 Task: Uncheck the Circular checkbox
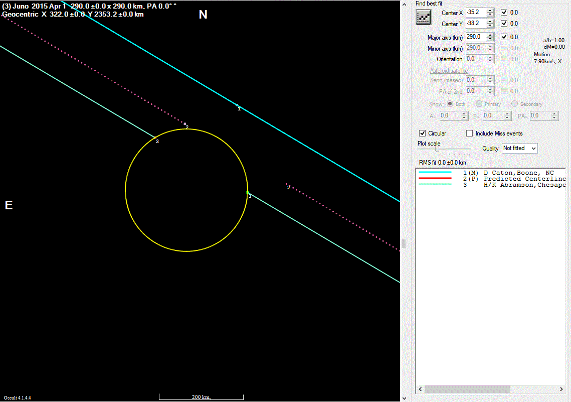[423, 133]
